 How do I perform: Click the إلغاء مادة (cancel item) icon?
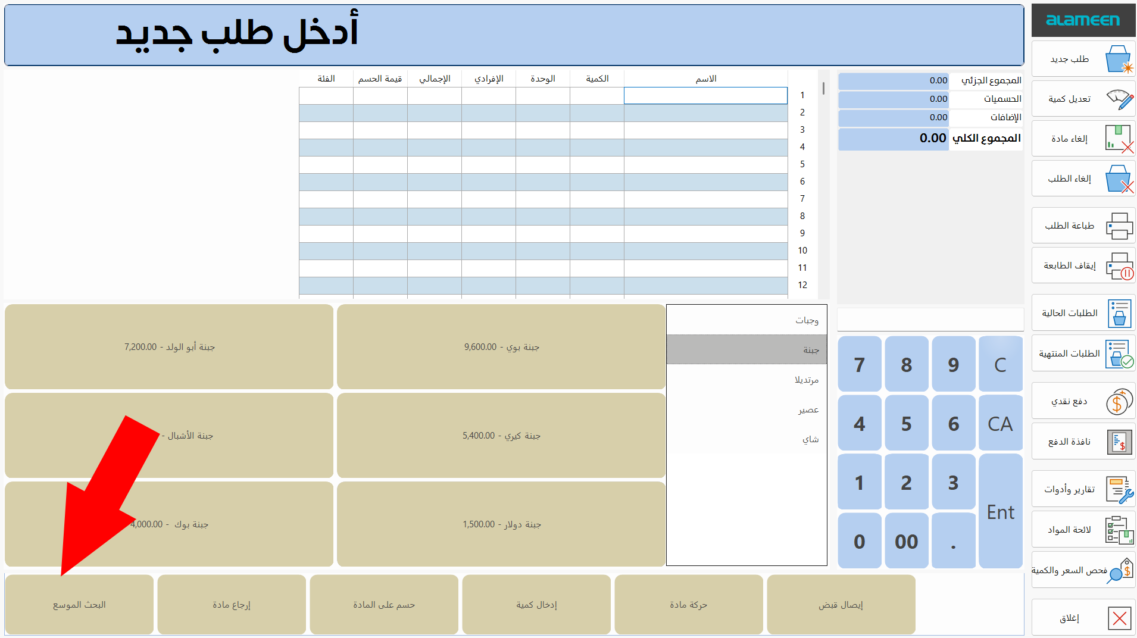coord(1083,138)
